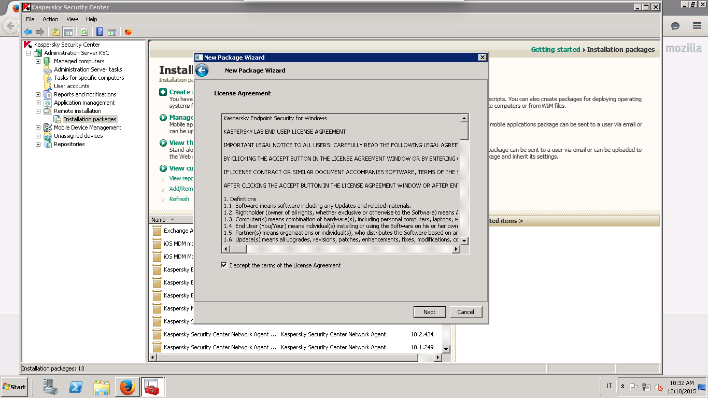
Task: Click the Remote installation computers icon
Action: tap(48, 111)
